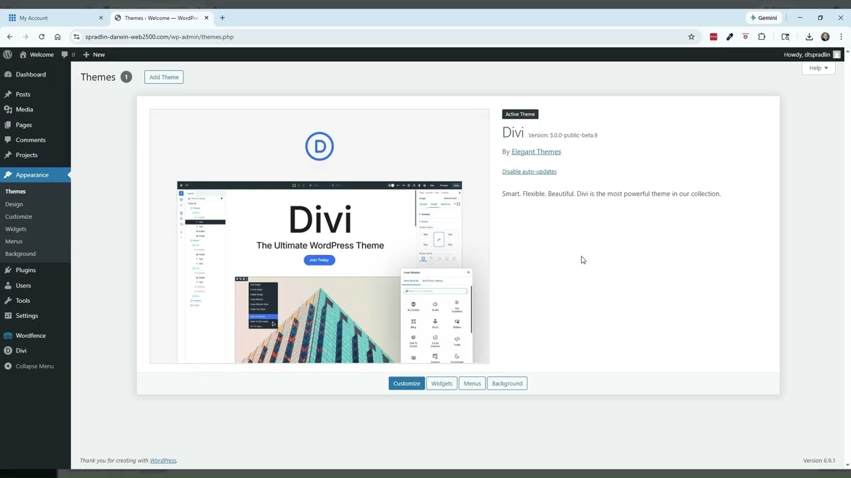Click the site information icon in address bar
The width and height of the screenshot is (851, 478).
[x=76, y=37]
